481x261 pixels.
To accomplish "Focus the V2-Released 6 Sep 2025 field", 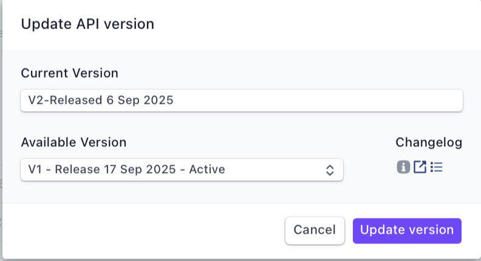I will point(242,101).
